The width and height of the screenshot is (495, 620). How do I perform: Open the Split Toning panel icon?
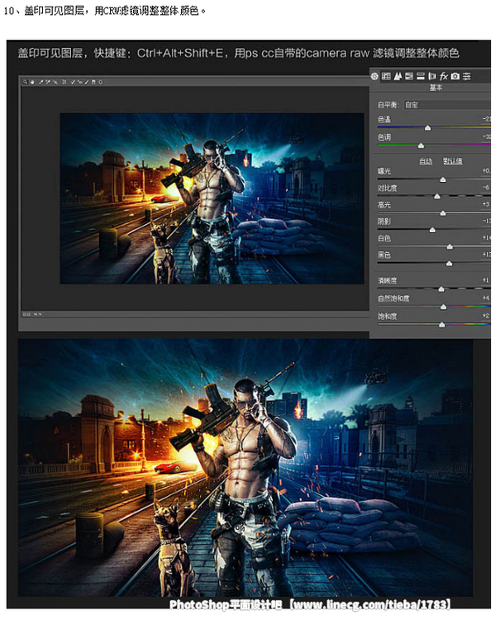pos(421,76)
